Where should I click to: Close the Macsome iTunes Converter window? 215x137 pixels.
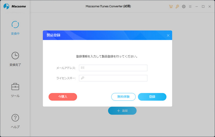[x=209, y=6]
